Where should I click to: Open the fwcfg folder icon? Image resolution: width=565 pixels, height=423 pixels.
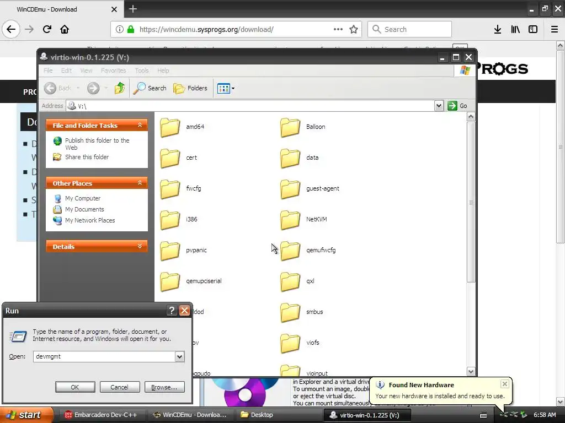tap(170, 189)
